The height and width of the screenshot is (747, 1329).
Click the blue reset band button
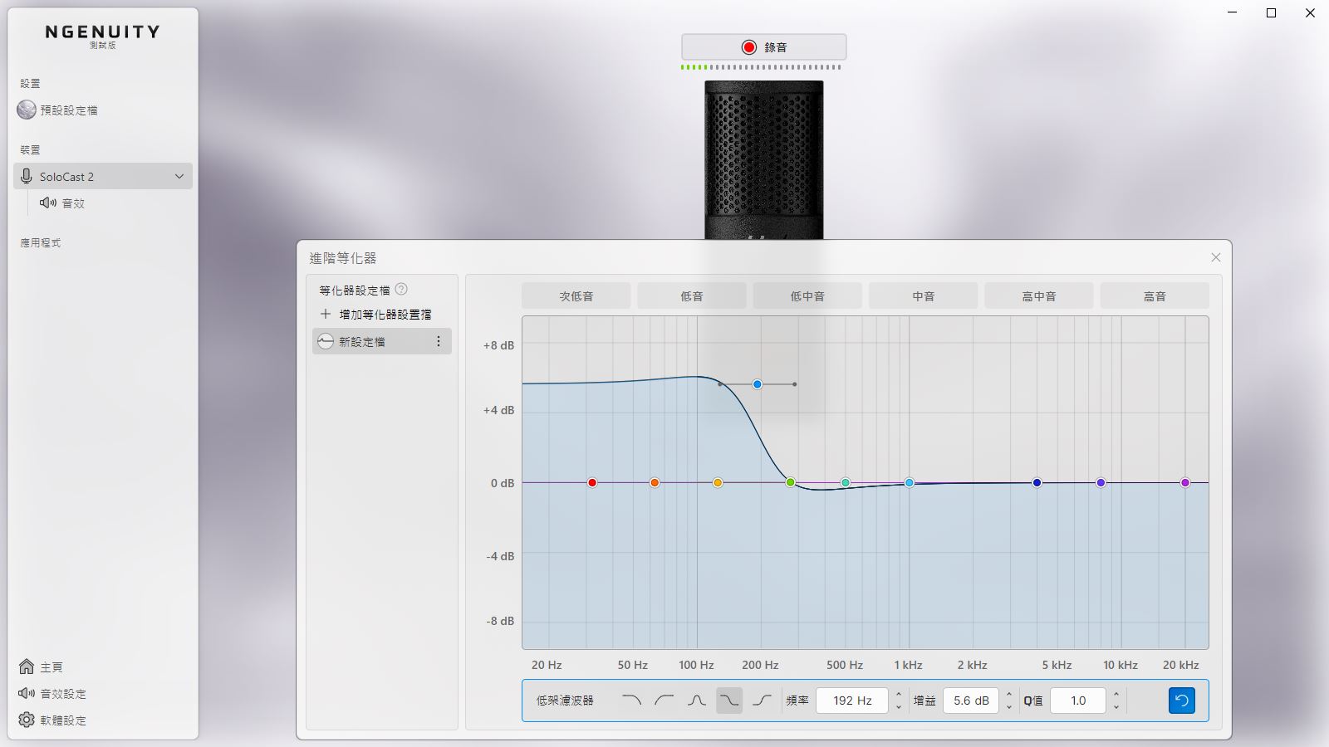point(1181,701)
